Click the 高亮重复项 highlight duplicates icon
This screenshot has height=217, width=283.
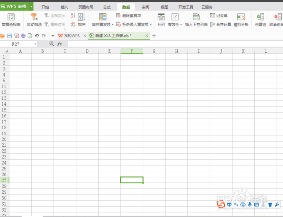102,17
